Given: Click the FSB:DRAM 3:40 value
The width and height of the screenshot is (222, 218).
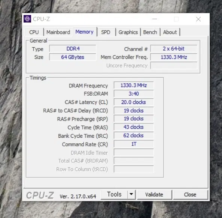Looking at the screenshot, I should click(134, 94).
